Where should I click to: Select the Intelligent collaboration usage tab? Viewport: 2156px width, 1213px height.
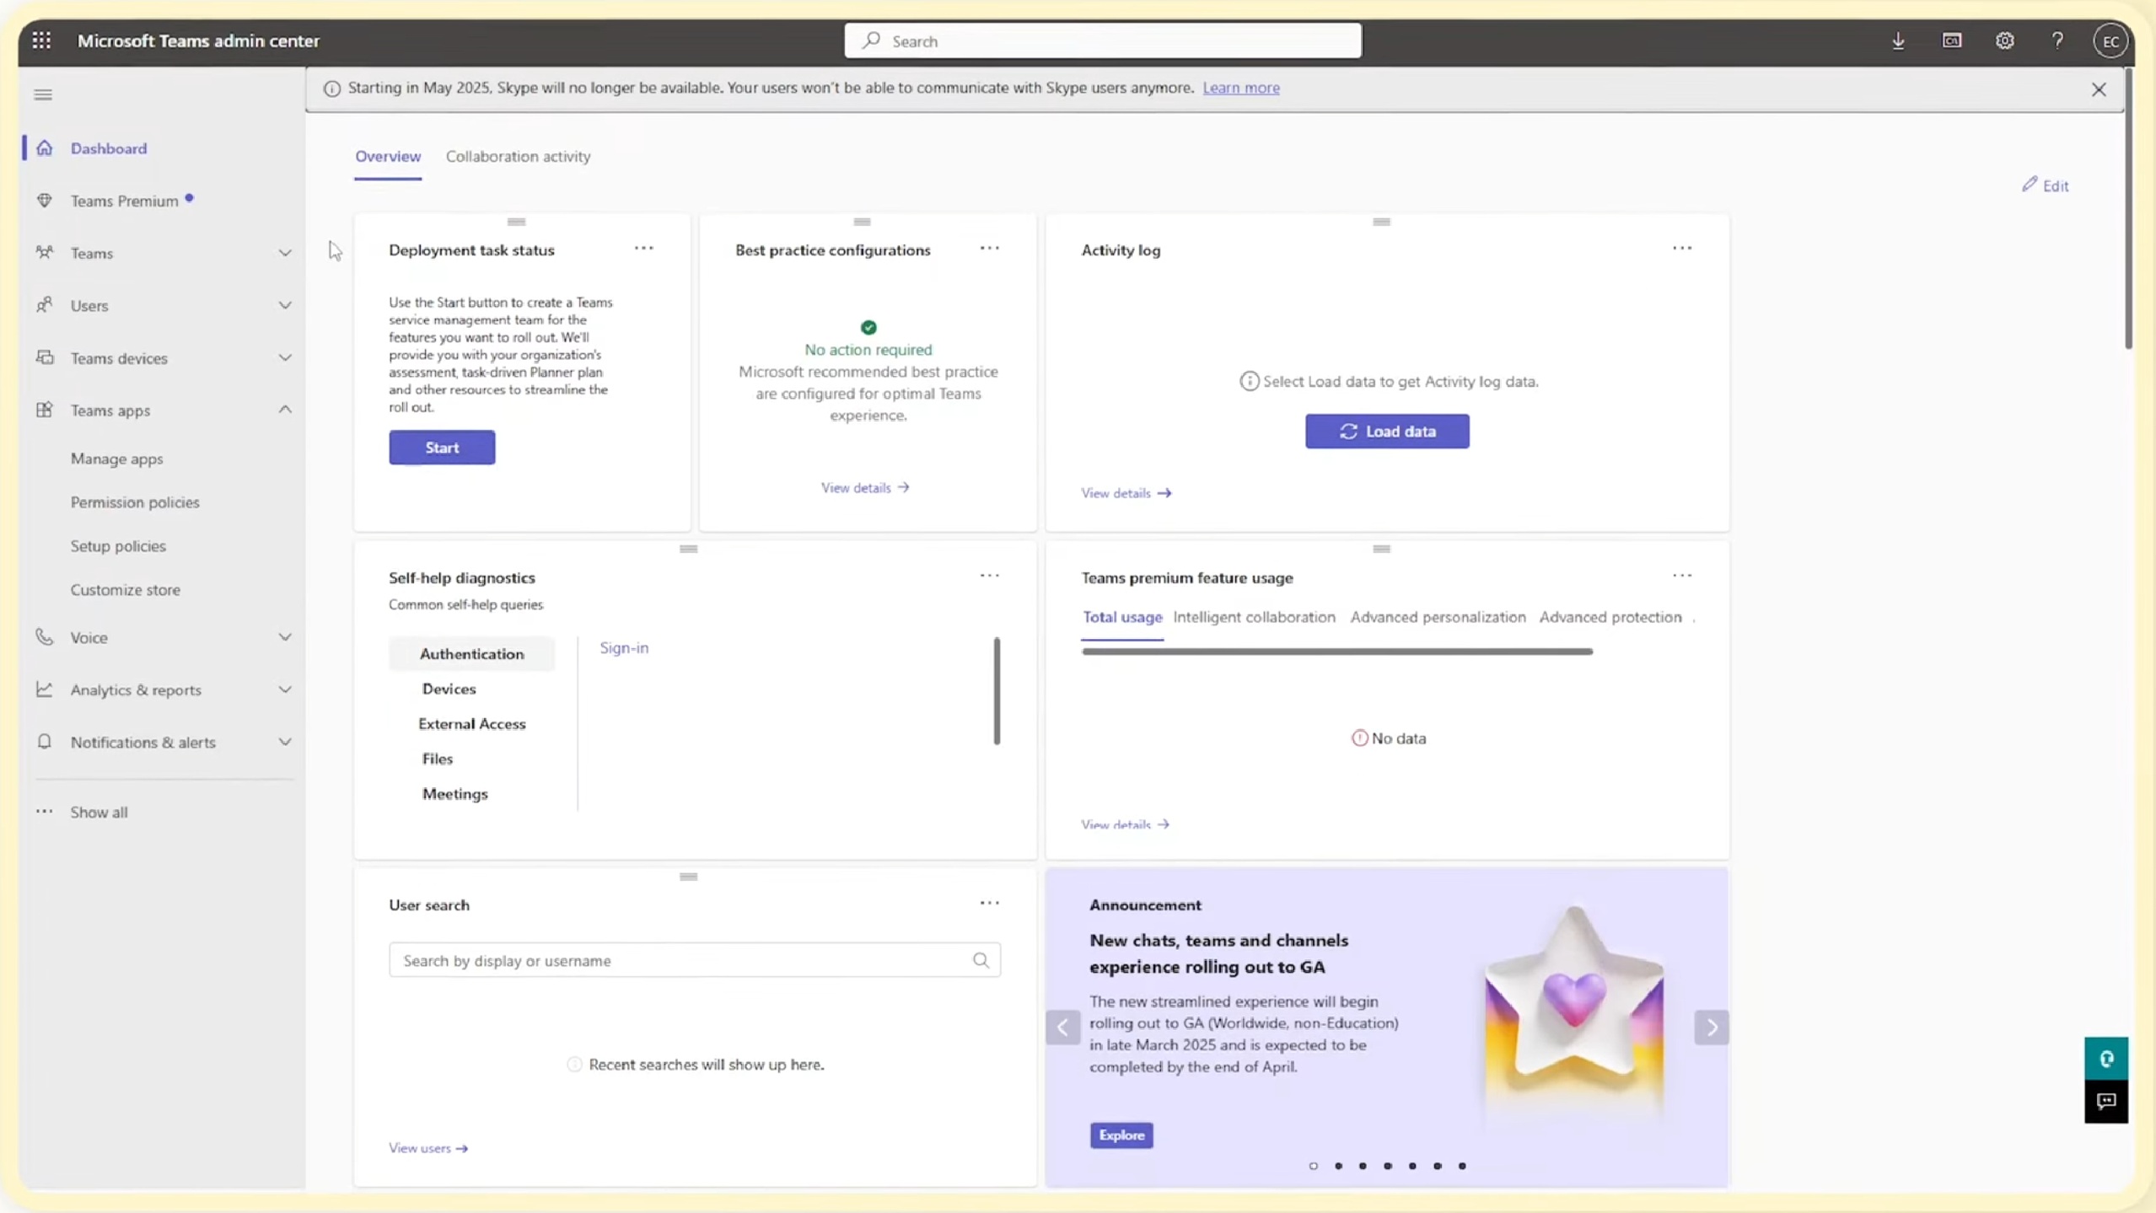pyautogui.click(x=1254, y=617)
